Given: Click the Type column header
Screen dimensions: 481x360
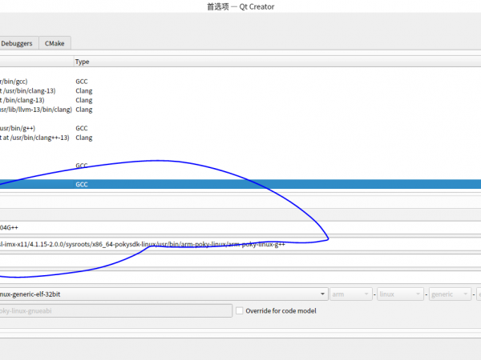Looking at the screenshot, I should coord(82,62).
